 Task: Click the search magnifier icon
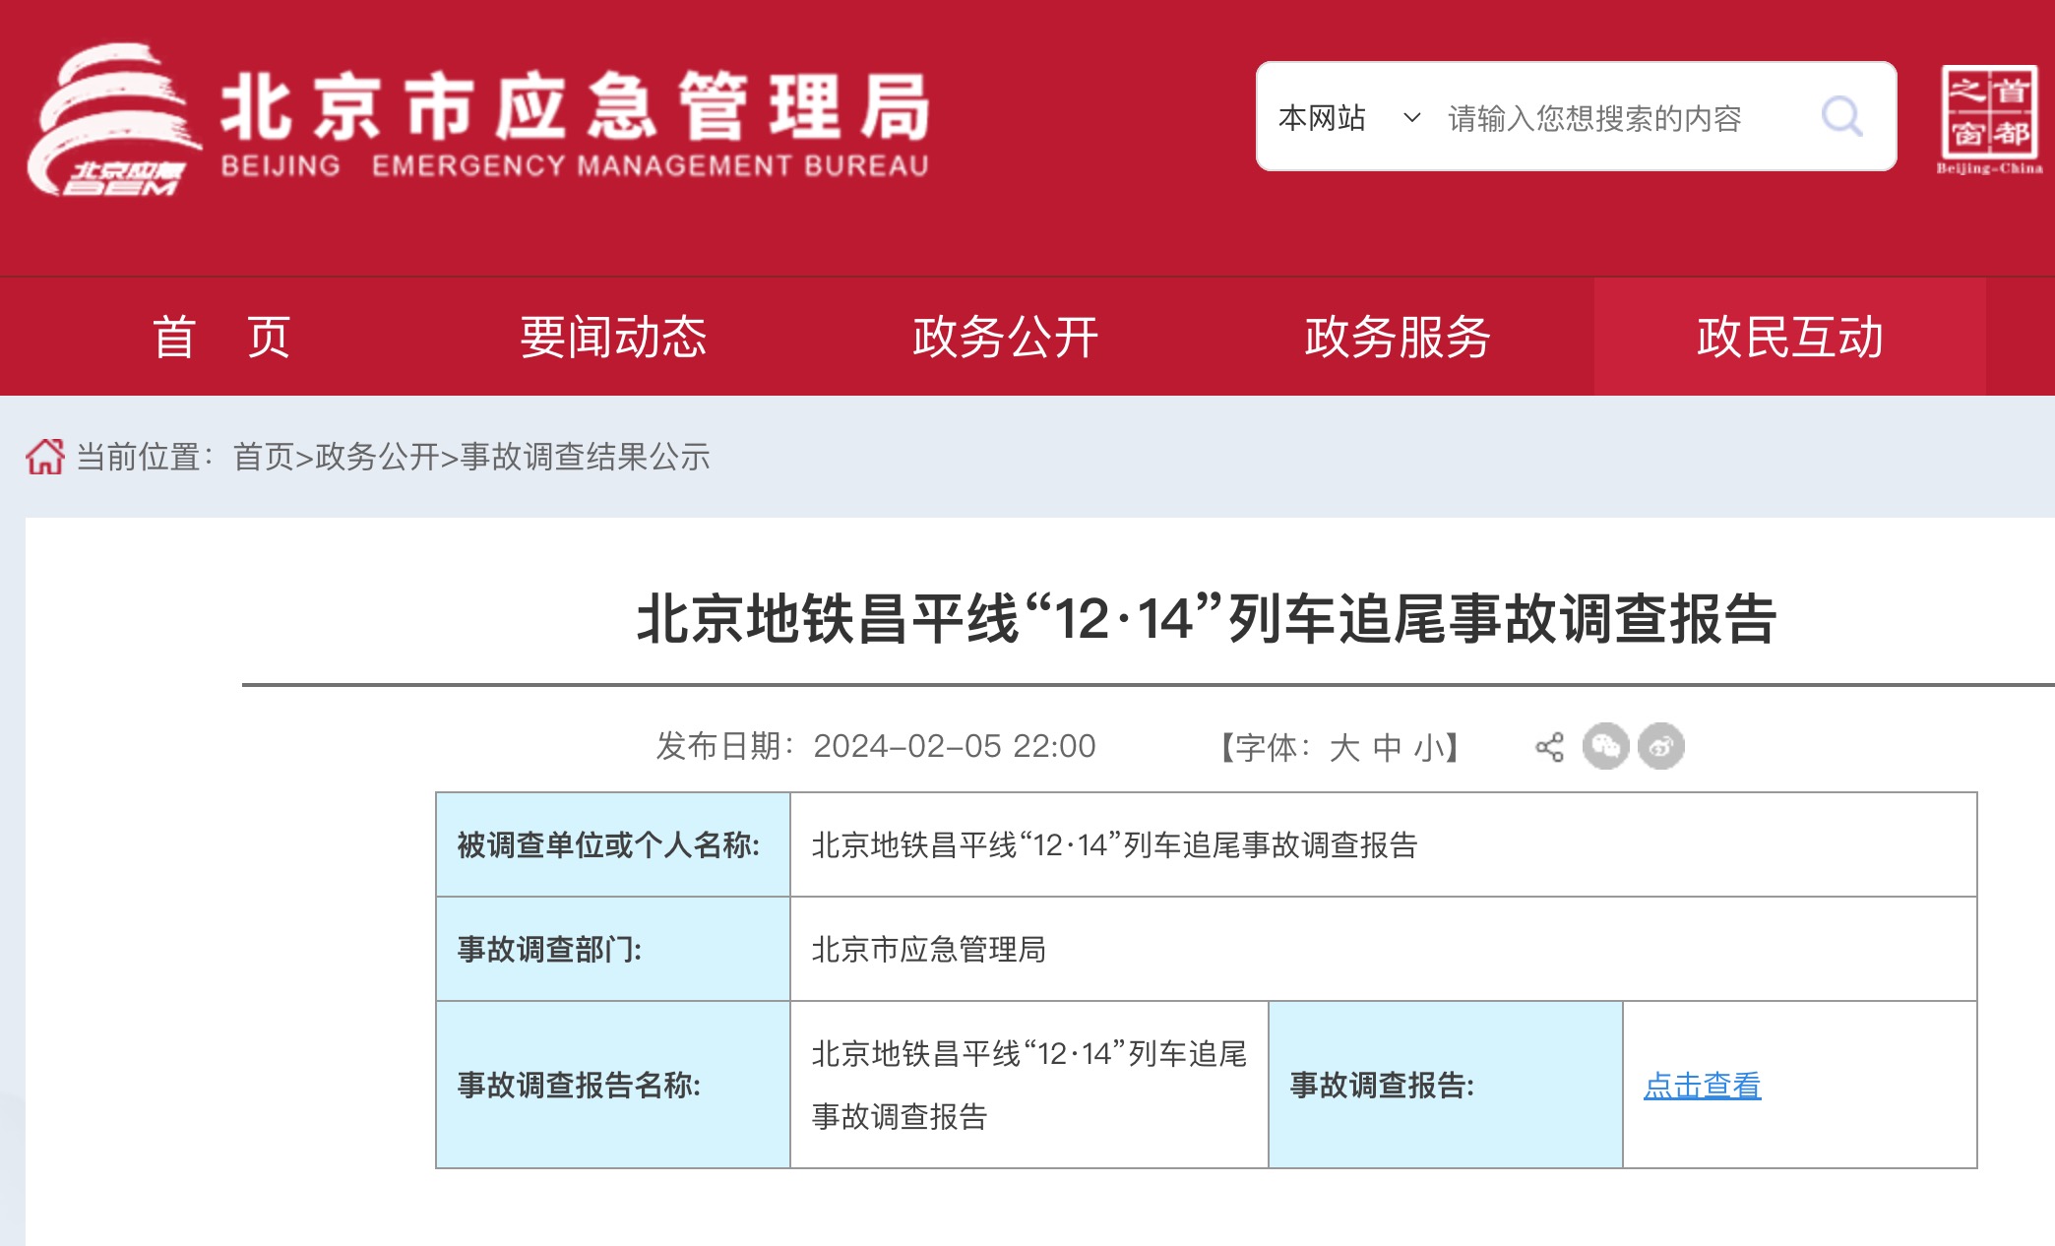click(x=1840, y=117)
